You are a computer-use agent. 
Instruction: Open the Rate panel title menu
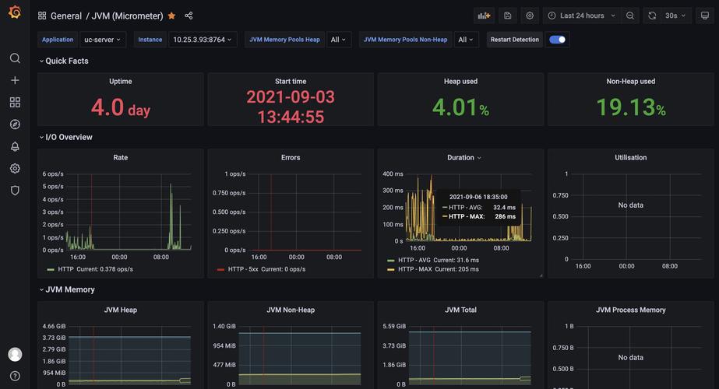(x=120, y=157)
